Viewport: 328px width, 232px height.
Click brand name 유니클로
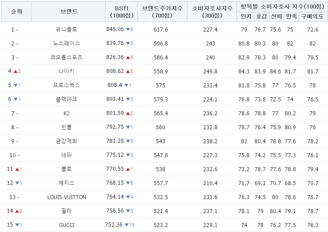67,29
